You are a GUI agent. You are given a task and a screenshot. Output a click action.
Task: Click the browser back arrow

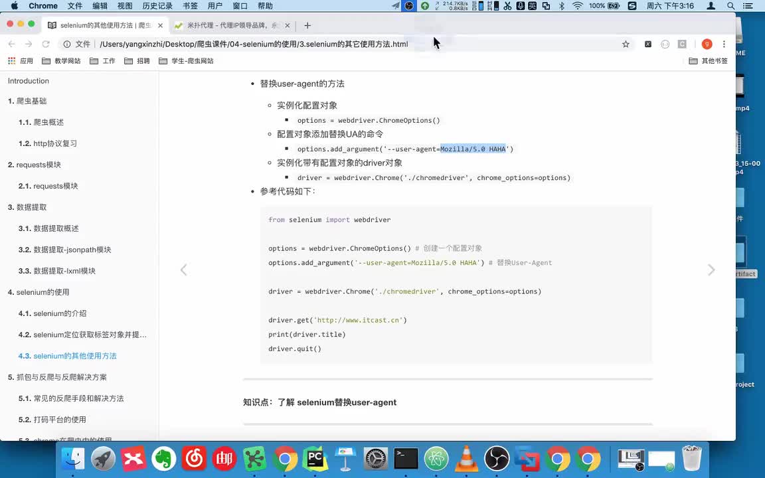[12, 44]
